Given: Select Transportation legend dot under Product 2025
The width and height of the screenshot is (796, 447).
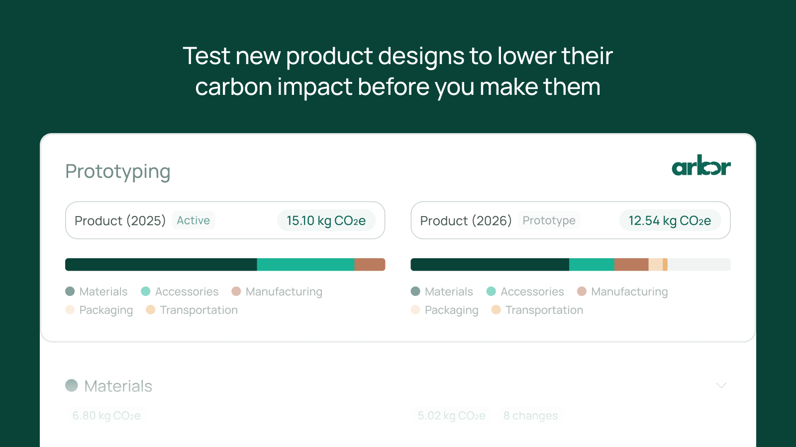Looking at the screenshot, I should click(x=150, y=309).
